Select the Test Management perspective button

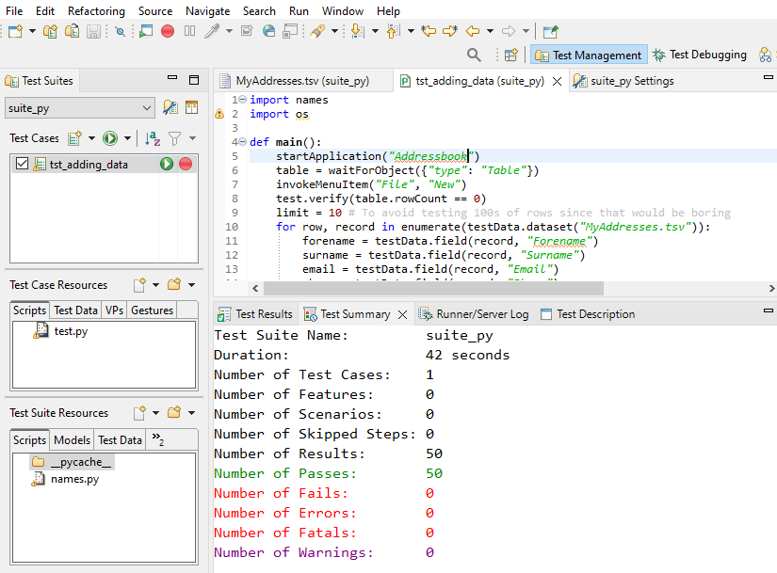tap(588, 56)
